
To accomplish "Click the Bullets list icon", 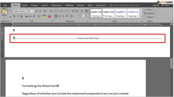I will pyautogui.click(x=56, y=11).
